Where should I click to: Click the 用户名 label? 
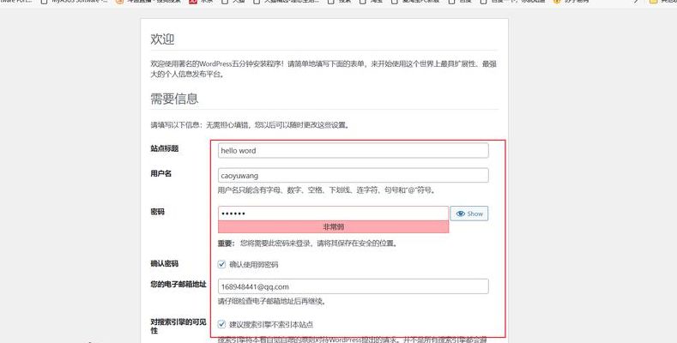pos(161,173)
